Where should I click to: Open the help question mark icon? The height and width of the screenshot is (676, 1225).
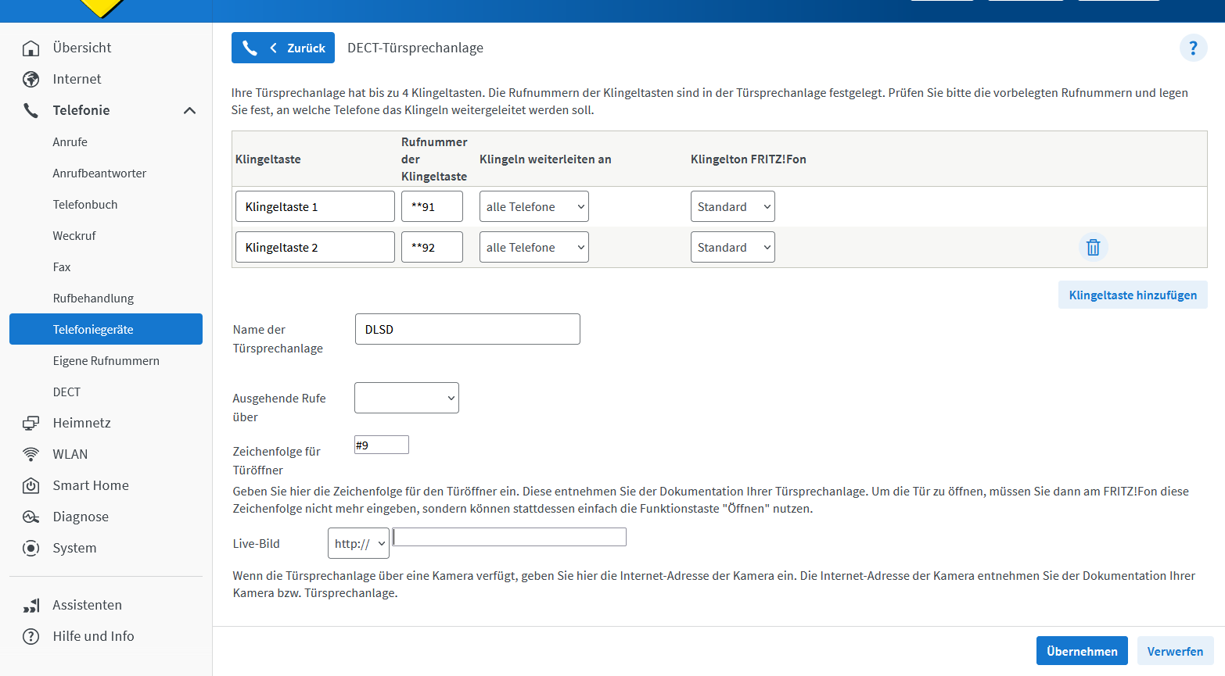pyautogui.click(x=1193, y=48)
